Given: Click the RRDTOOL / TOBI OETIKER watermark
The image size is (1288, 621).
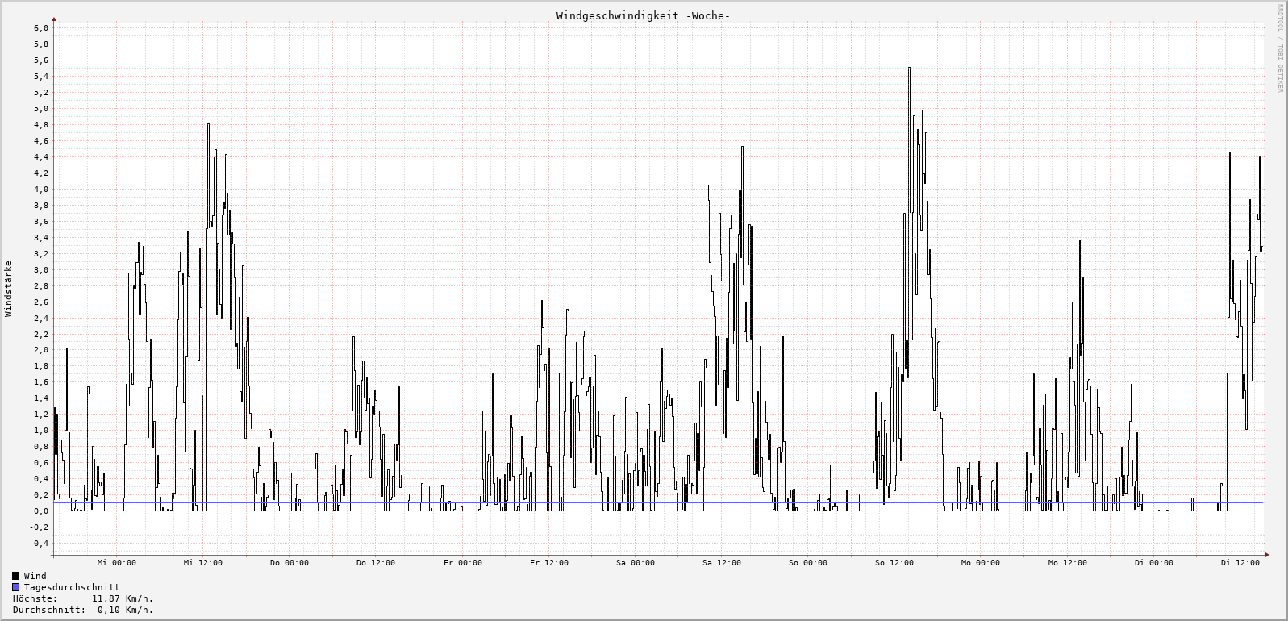Looking at the screenshot, I should (1280, 48).
